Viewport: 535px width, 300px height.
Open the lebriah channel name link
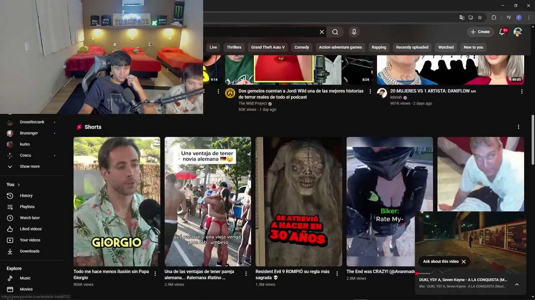point(396,97)
